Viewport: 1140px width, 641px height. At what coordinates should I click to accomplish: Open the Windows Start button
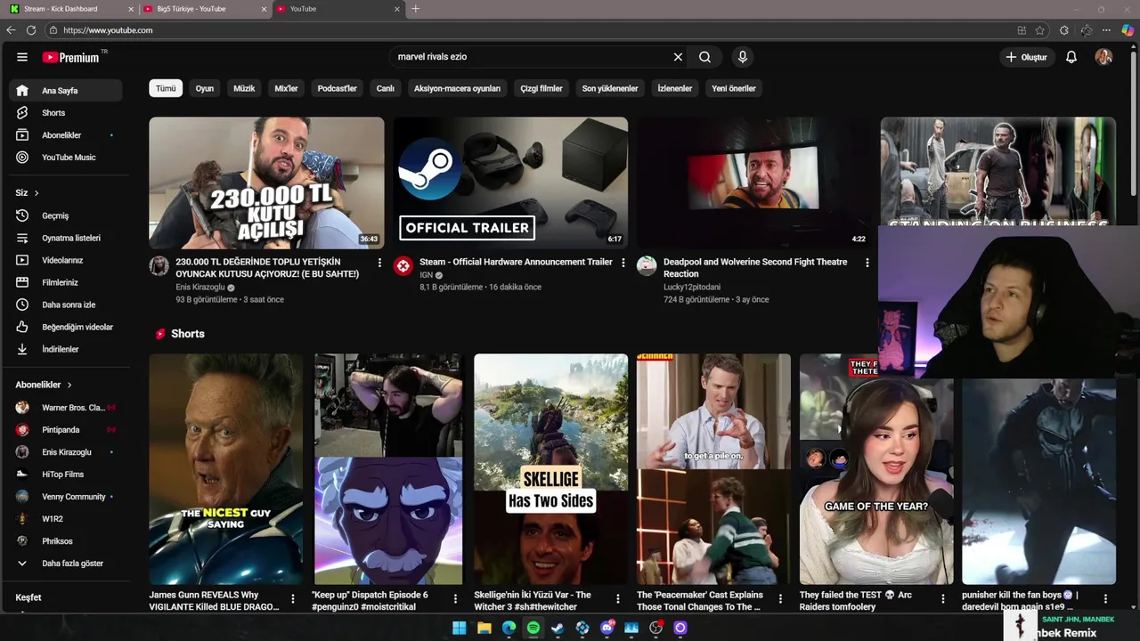point(459,628)
